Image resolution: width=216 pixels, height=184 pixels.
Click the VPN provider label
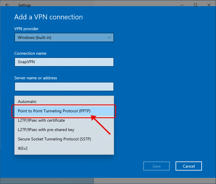coord(26,29)
